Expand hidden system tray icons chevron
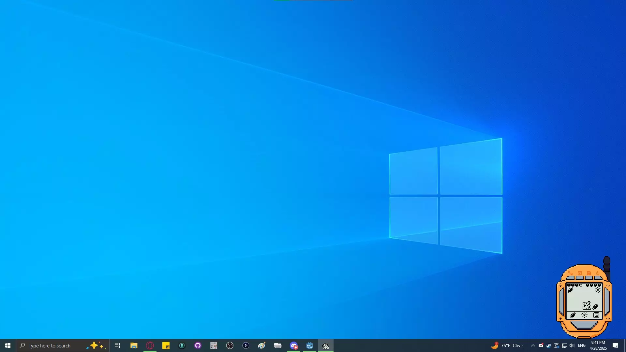Image resolution: width=626 pixels, height=352 pixels. click(x=533, y=345)
